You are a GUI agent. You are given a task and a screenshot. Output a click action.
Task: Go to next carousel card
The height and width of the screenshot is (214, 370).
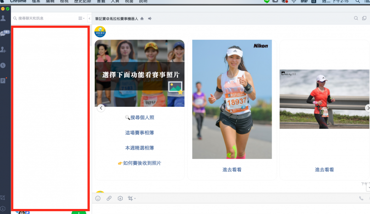(368, 108)
